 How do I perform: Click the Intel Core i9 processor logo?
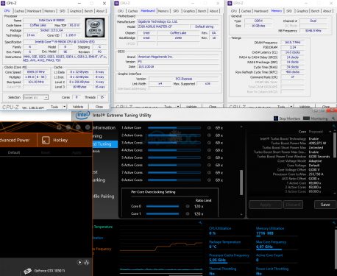tap(95, 27)
